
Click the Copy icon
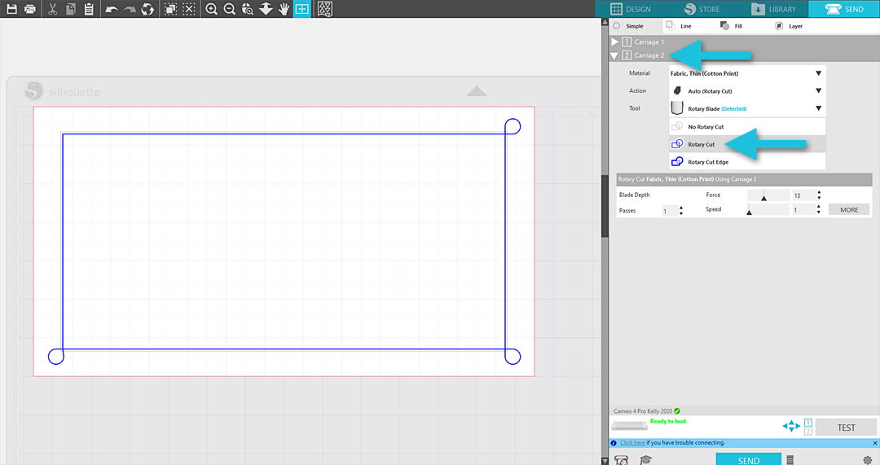coord(71,9)
